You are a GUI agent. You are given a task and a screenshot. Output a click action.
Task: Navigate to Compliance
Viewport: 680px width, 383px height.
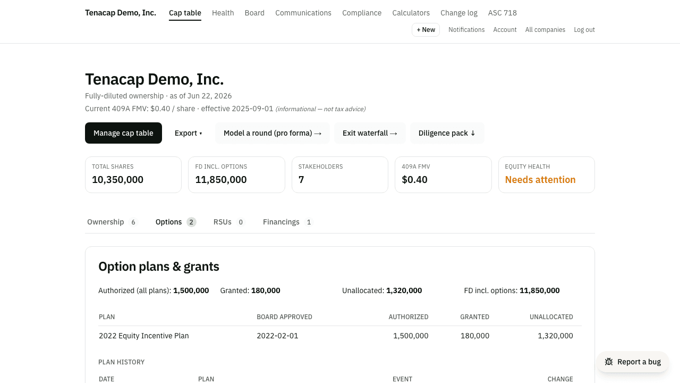362,13
